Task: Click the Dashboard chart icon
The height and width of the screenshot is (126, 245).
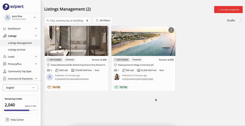Action: [x=5, y=29]
